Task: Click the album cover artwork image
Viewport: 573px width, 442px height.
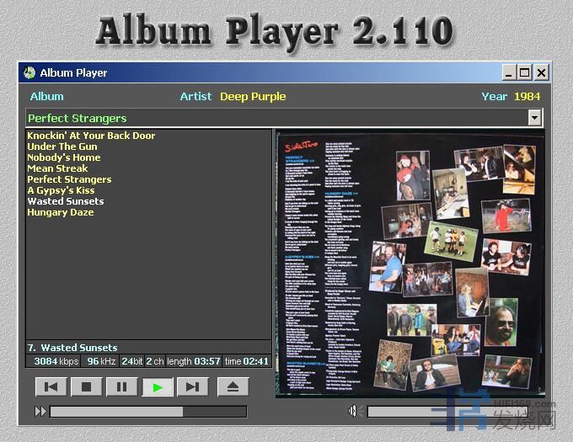Action: coord(410,263)
